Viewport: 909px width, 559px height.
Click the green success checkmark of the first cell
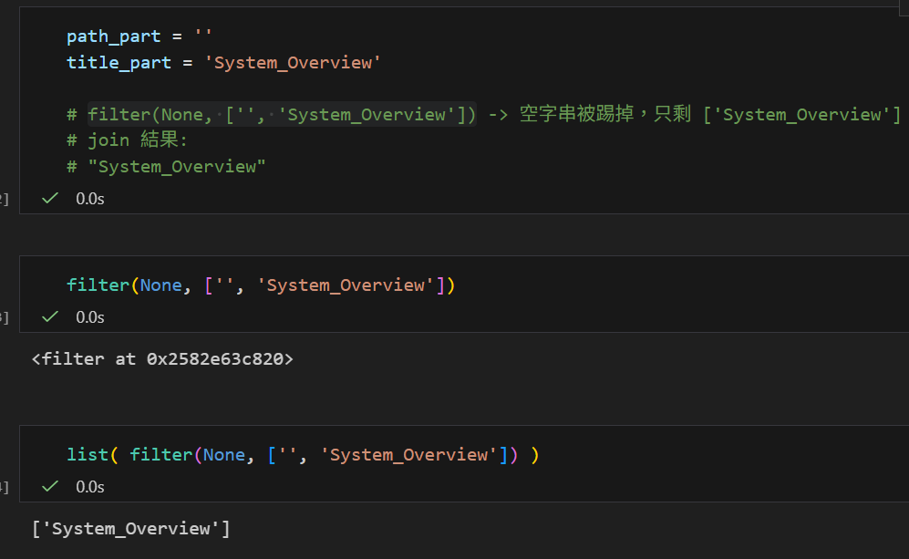tap(49, 198)
